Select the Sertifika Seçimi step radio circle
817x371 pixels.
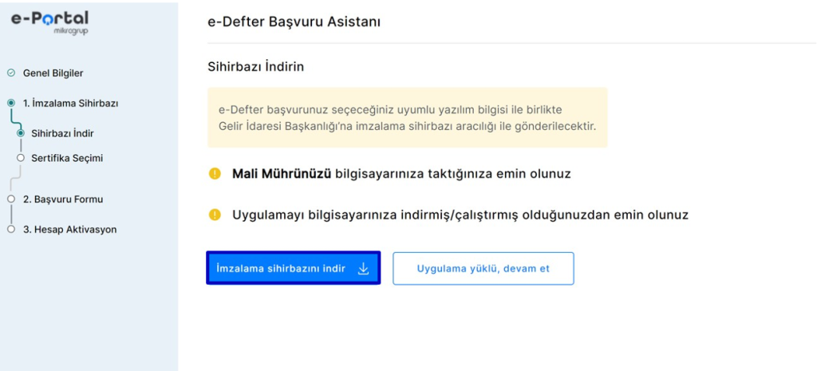point(21,158)
